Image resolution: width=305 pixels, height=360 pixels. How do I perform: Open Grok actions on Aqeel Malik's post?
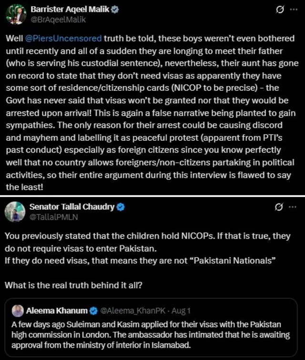[x=281, y=10]
